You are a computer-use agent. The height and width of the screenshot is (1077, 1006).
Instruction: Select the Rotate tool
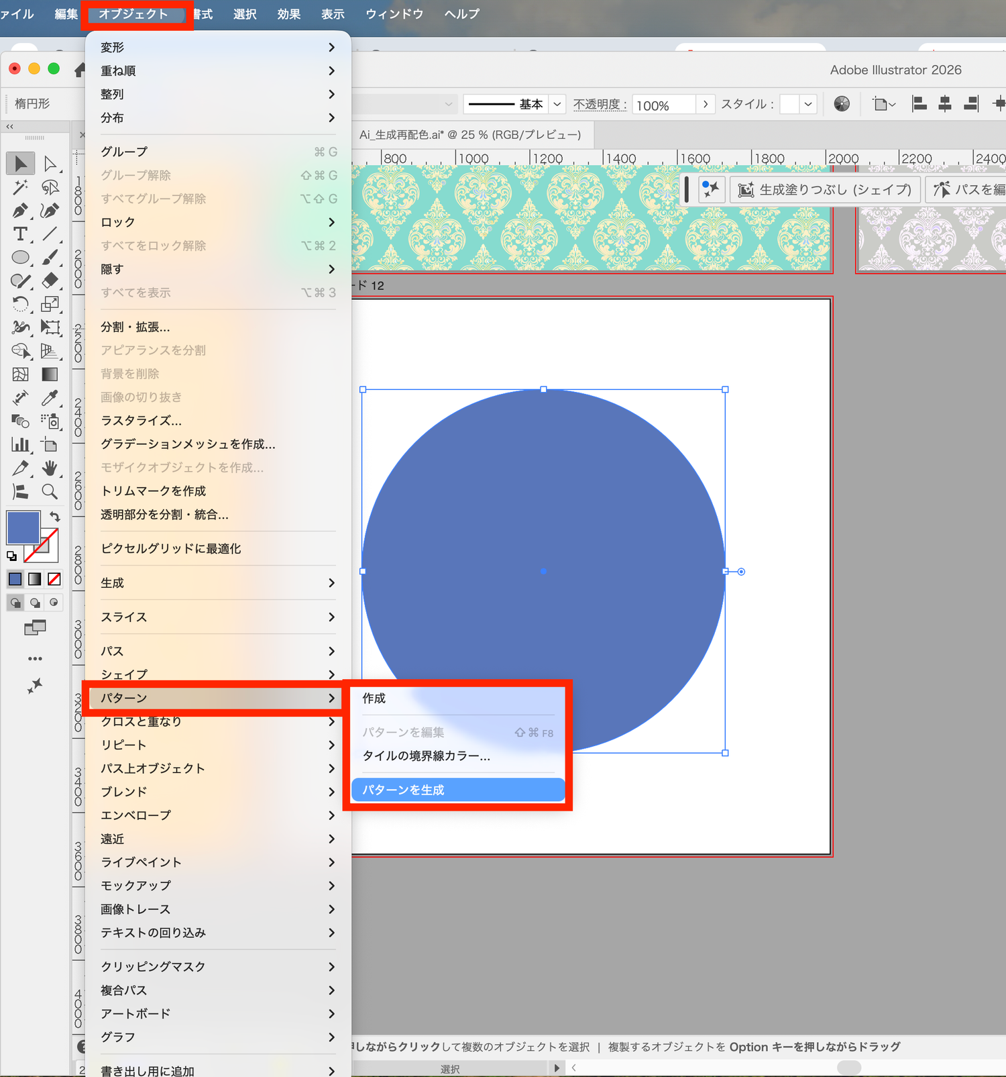[x=21, y=304]
